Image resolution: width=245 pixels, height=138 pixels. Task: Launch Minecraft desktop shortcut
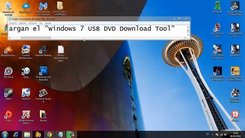coord(217,7)
